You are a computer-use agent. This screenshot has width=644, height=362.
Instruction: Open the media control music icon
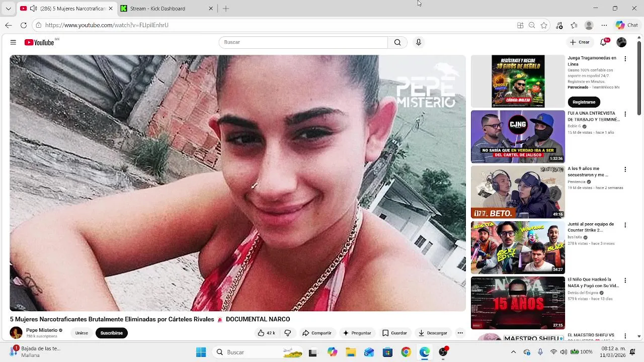559,25
